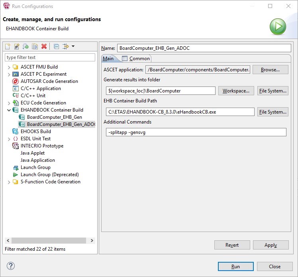The image size is (298, 277).
Task: Click the Run button
Action: point(236,267)
